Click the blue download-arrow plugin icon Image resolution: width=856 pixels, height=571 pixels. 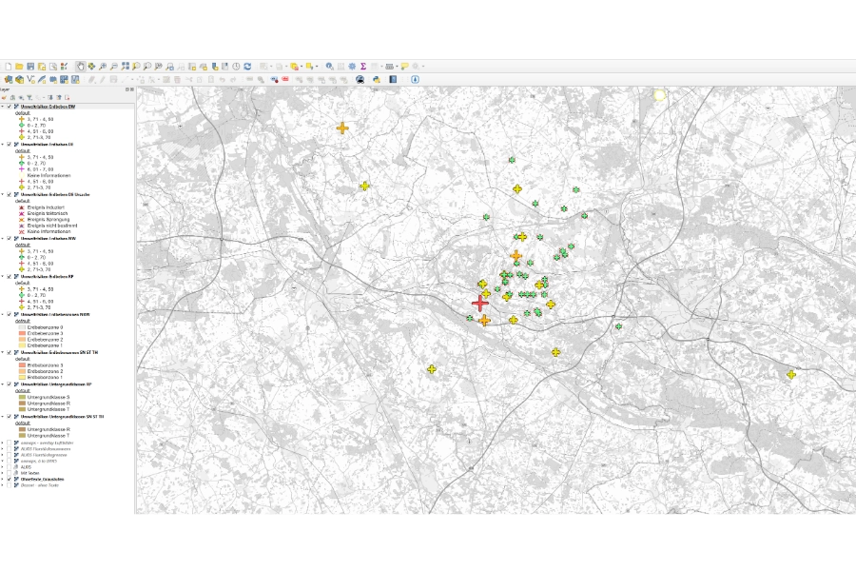(415, 79)
